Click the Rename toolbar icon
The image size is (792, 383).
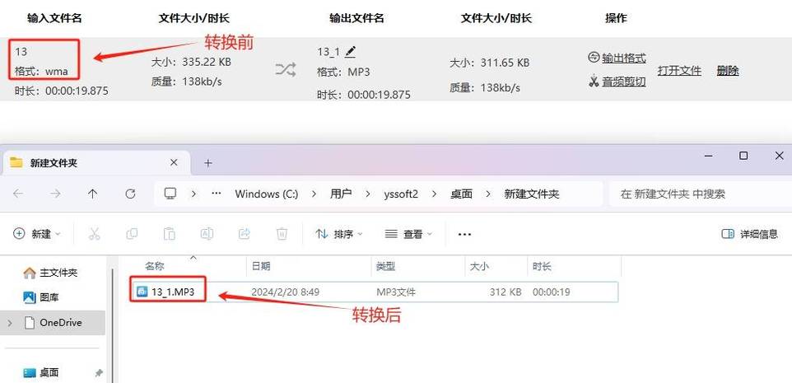point(207,234)
